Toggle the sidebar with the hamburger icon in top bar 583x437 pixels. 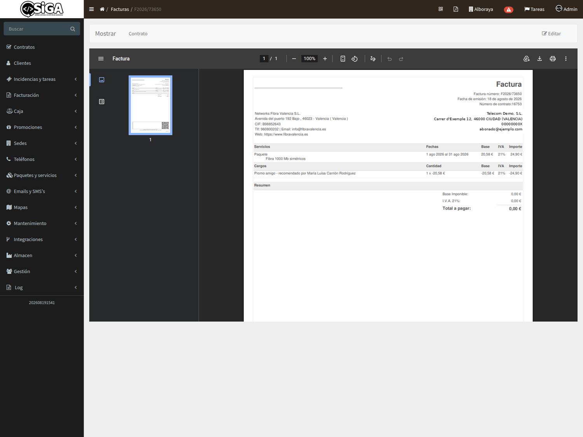click(91, 9)
